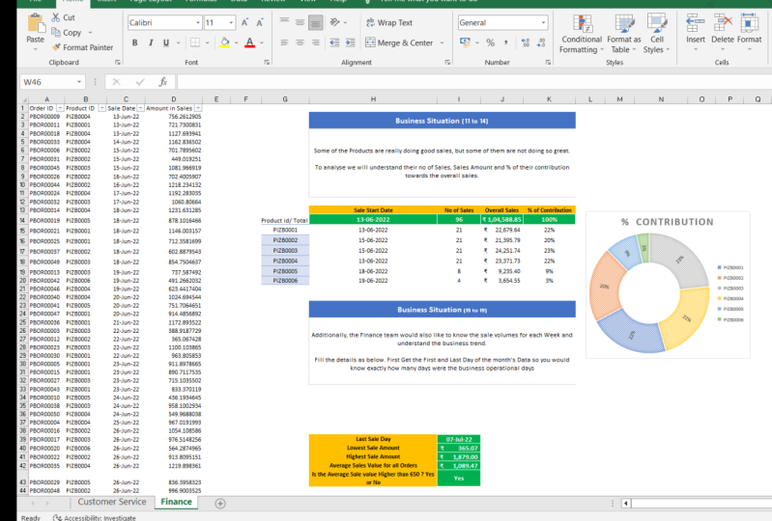Increase font size with large A icon
Image resolution: width=772 pixels, height=521 pixels.
click(x=244, y=22)
